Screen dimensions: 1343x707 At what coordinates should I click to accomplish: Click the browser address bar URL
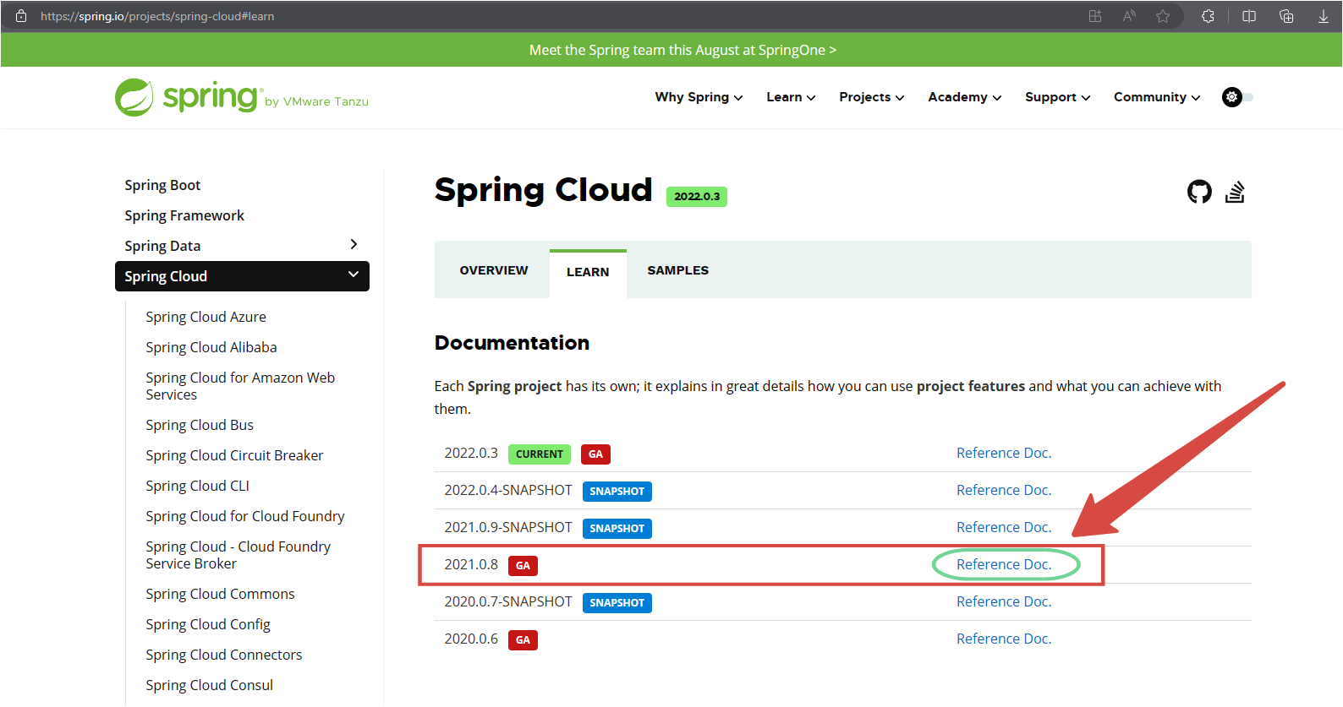pos(157,16)
